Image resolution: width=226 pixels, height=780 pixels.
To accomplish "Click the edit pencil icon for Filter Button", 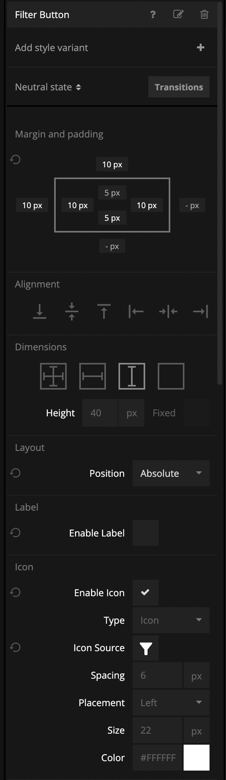I will point(178,15).
